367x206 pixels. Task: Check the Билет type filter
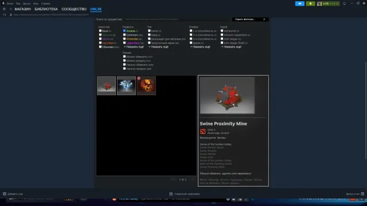pyautogui.click(x=149, y=30)
